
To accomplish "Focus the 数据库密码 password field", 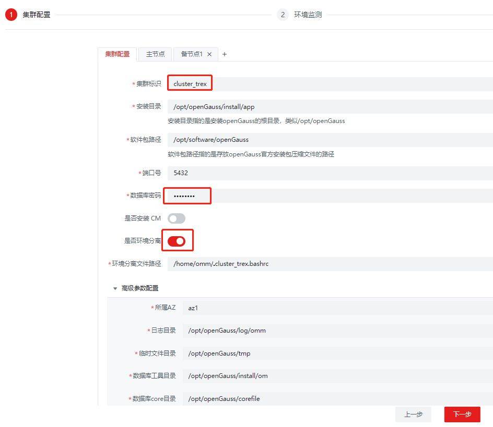I will [x=330, y=196].
